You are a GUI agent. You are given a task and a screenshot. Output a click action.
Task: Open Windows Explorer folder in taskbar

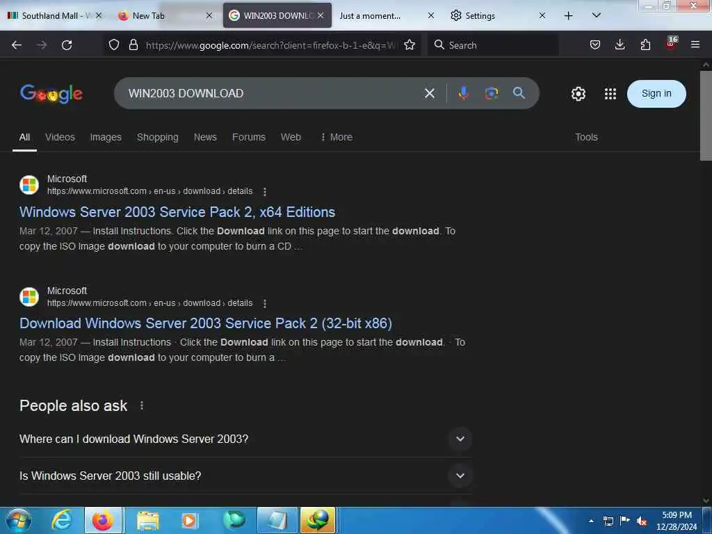coord(147,520)
